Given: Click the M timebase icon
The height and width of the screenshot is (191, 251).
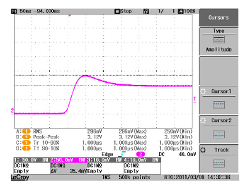Looking at the screenshot, I should coord(14,11).
